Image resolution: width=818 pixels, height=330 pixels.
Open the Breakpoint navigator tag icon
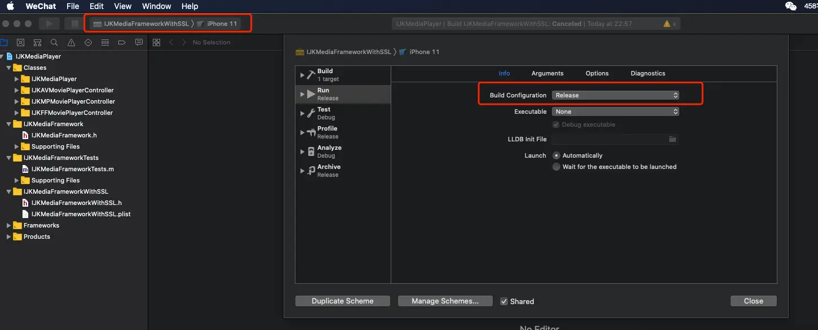pos(122,42)
